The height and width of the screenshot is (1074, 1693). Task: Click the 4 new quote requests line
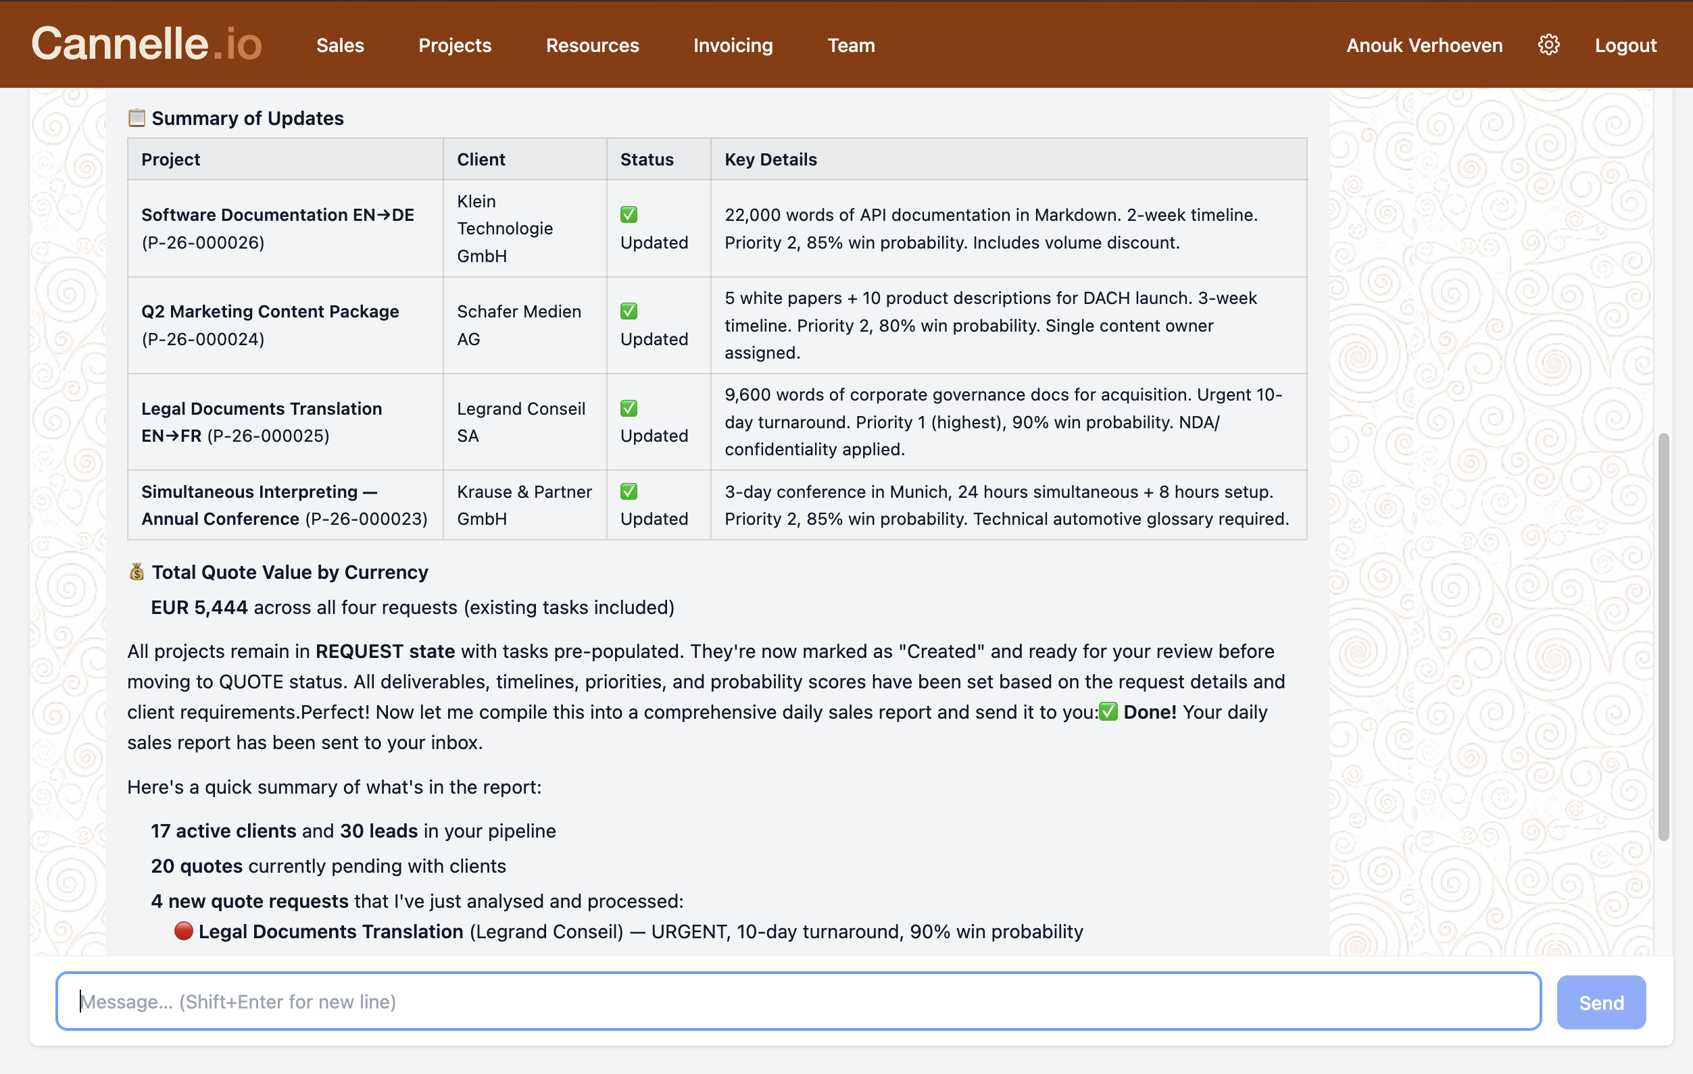coord(417,901)
